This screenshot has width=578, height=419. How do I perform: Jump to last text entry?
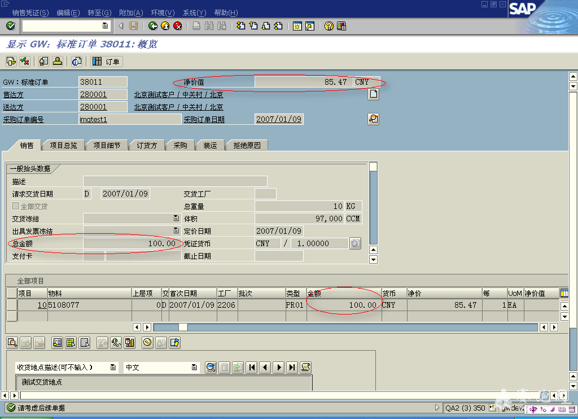point(292,367)
